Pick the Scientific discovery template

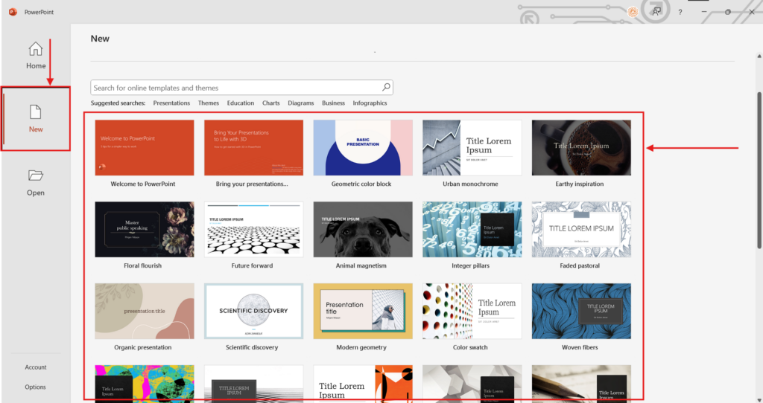coord(253,312)
